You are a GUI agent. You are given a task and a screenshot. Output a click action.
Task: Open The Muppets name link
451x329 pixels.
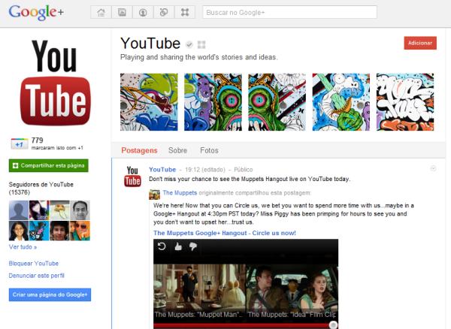point(180,193)
